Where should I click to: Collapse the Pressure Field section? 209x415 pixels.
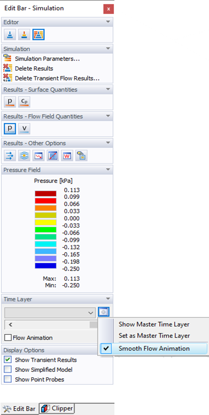108,170
